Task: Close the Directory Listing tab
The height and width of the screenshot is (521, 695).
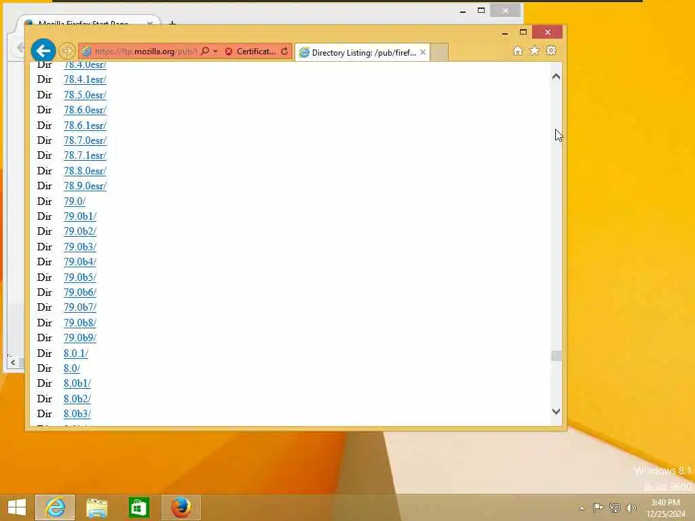Action: (423, 52)
